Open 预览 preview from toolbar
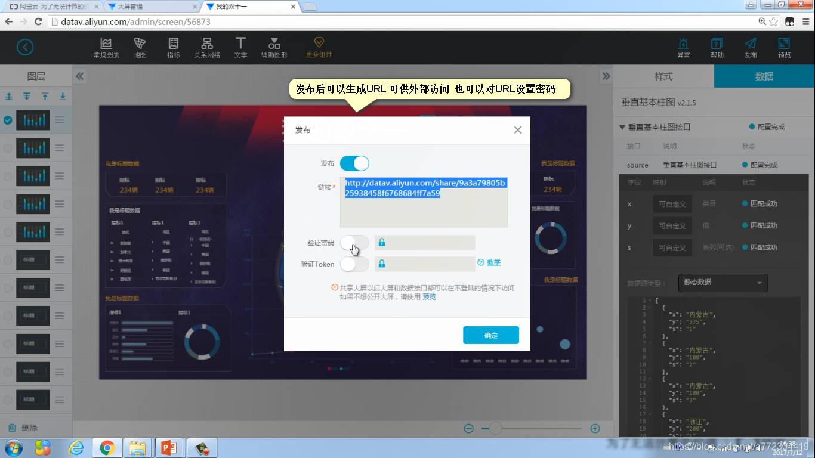Viewport: 815px width, 458px height. 784,48
